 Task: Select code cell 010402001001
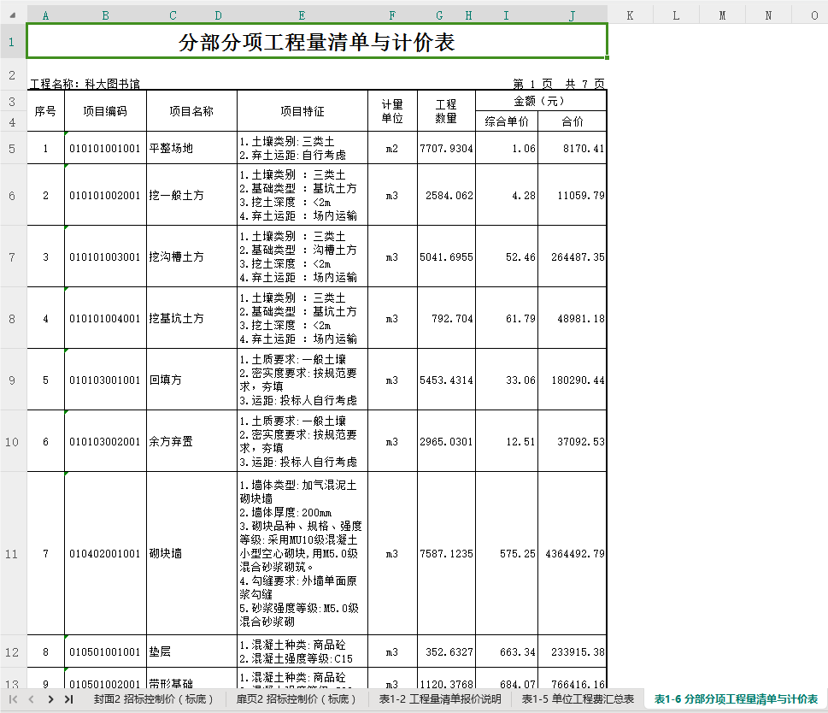(106, 553)
